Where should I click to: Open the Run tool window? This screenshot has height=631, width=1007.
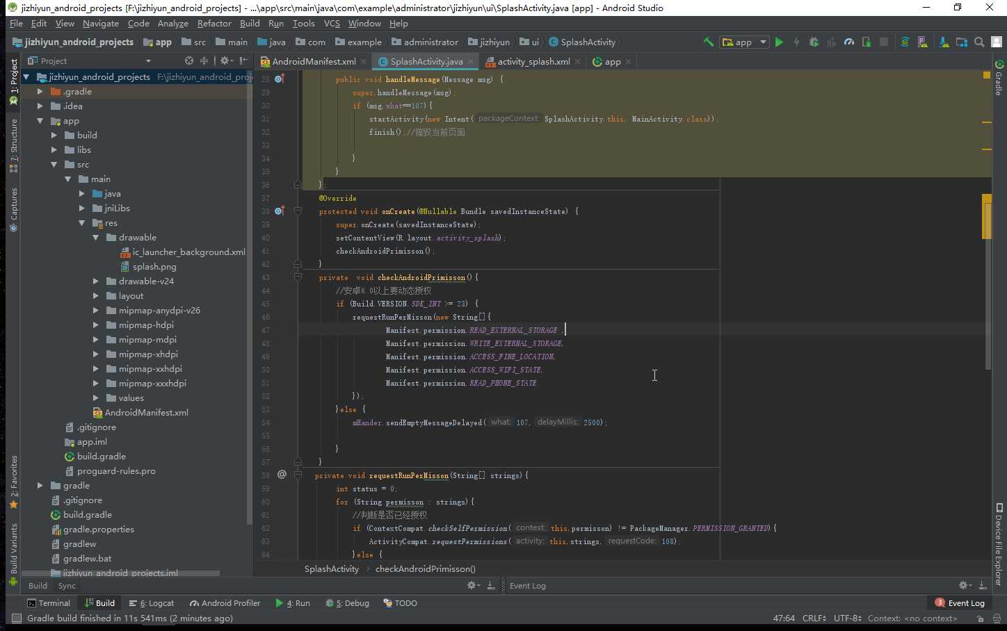point(293,603)
